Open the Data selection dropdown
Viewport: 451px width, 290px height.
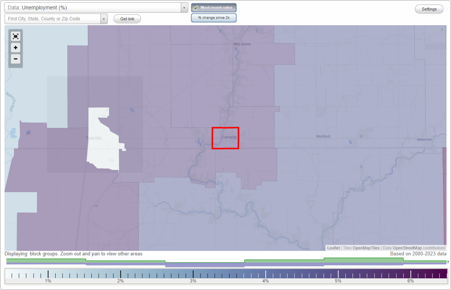[184, 7]
